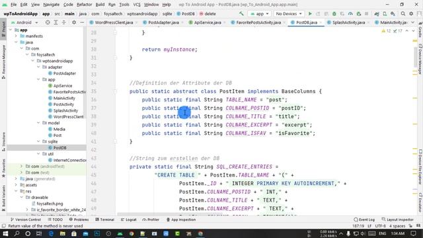This screenshot has height=238, width=423.
Task: Sync project with Gradle files icon
Action: click(x=377, y=13)
